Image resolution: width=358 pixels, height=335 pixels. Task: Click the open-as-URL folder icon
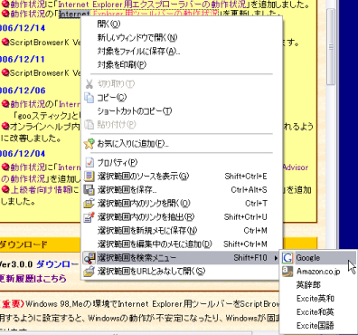(89, 272)
